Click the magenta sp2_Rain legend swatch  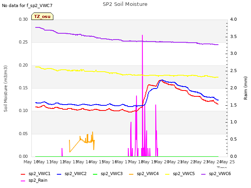tap(23, 181)
